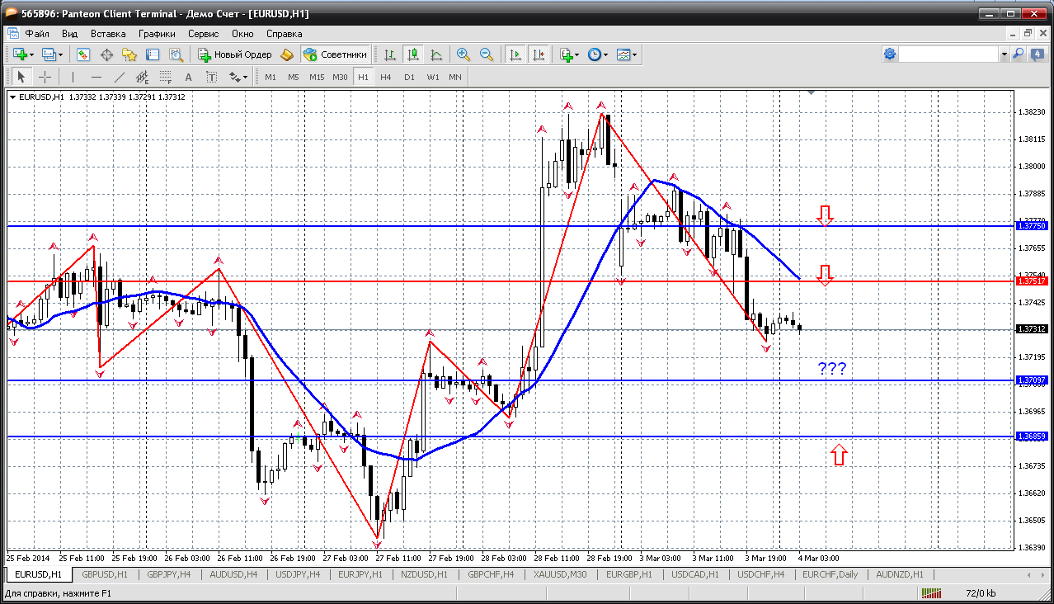Toggle chart auto scroll
The width and height of the screenshot is (1054, 604).
(516, 54)
